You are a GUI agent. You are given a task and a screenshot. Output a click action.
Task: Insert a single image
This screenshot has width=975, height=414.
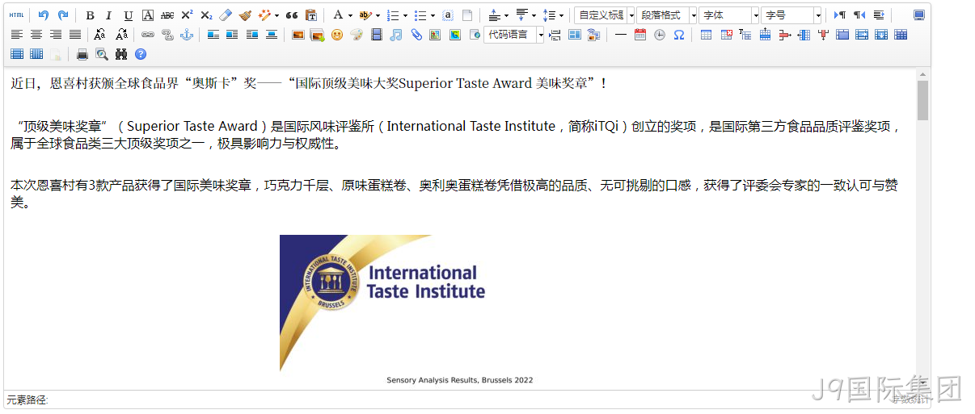point(298,35)
